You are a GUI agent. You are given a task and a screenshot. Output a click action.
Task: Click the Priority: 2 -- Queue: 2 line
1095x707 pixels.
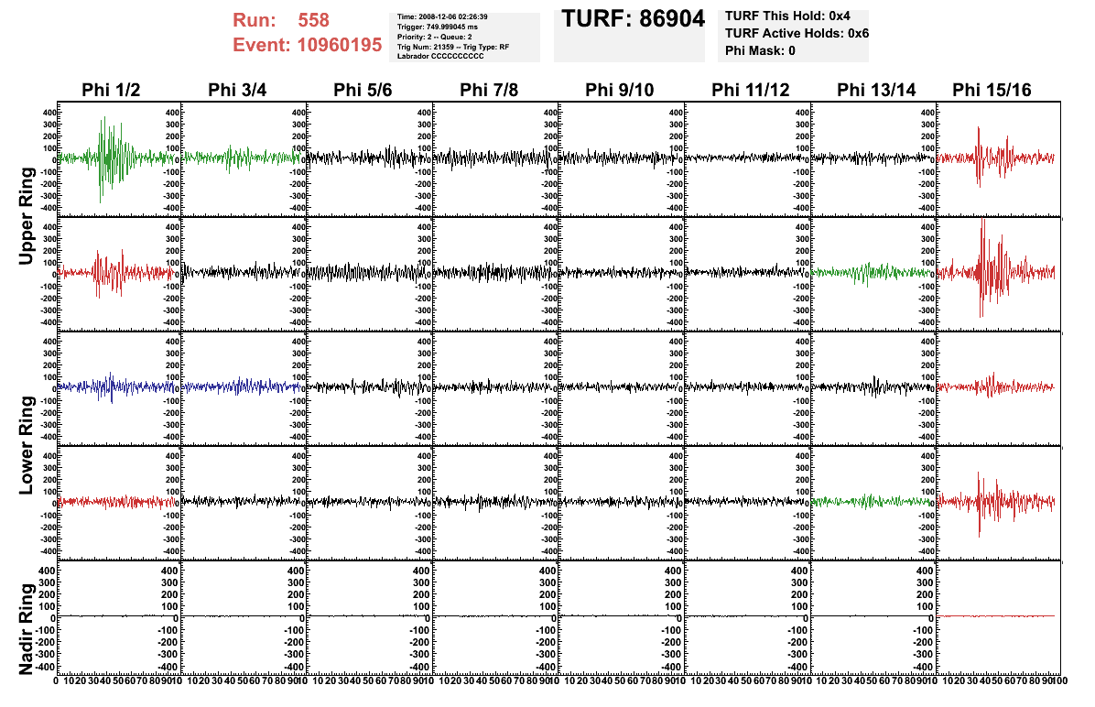(x=434, y=37)
